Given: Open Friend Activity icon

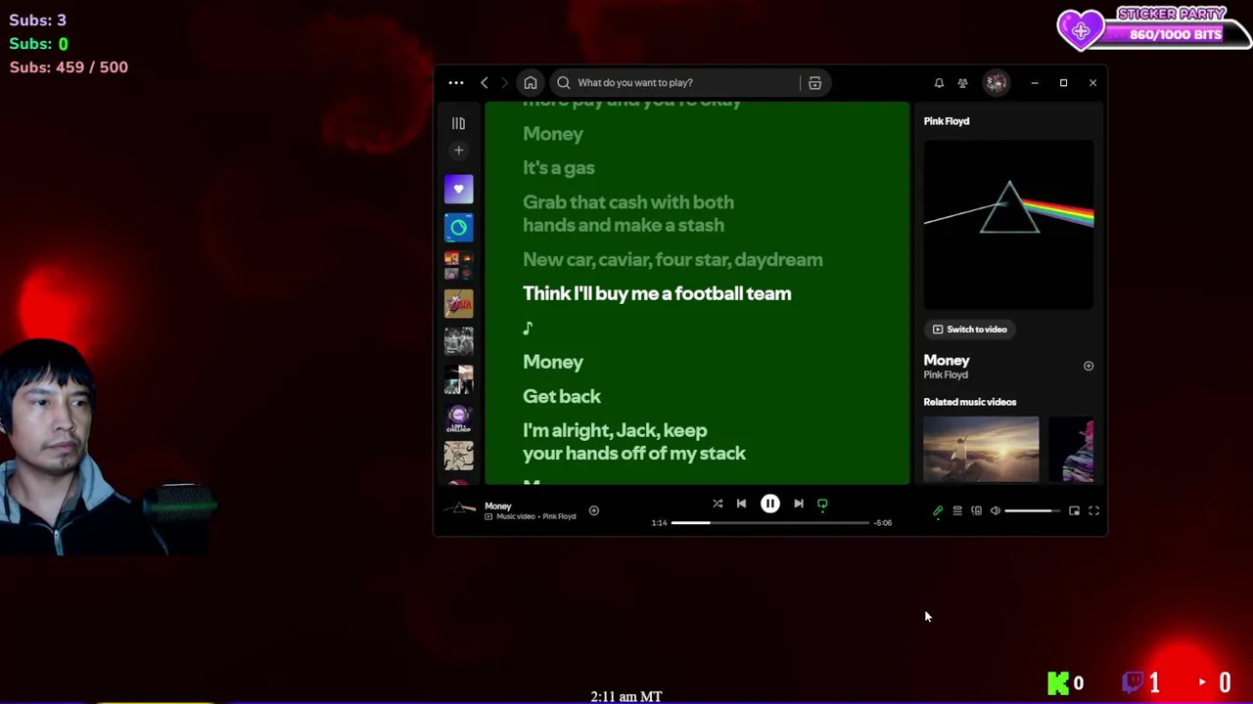Looking at the screenshot, I should click(962, 83).
